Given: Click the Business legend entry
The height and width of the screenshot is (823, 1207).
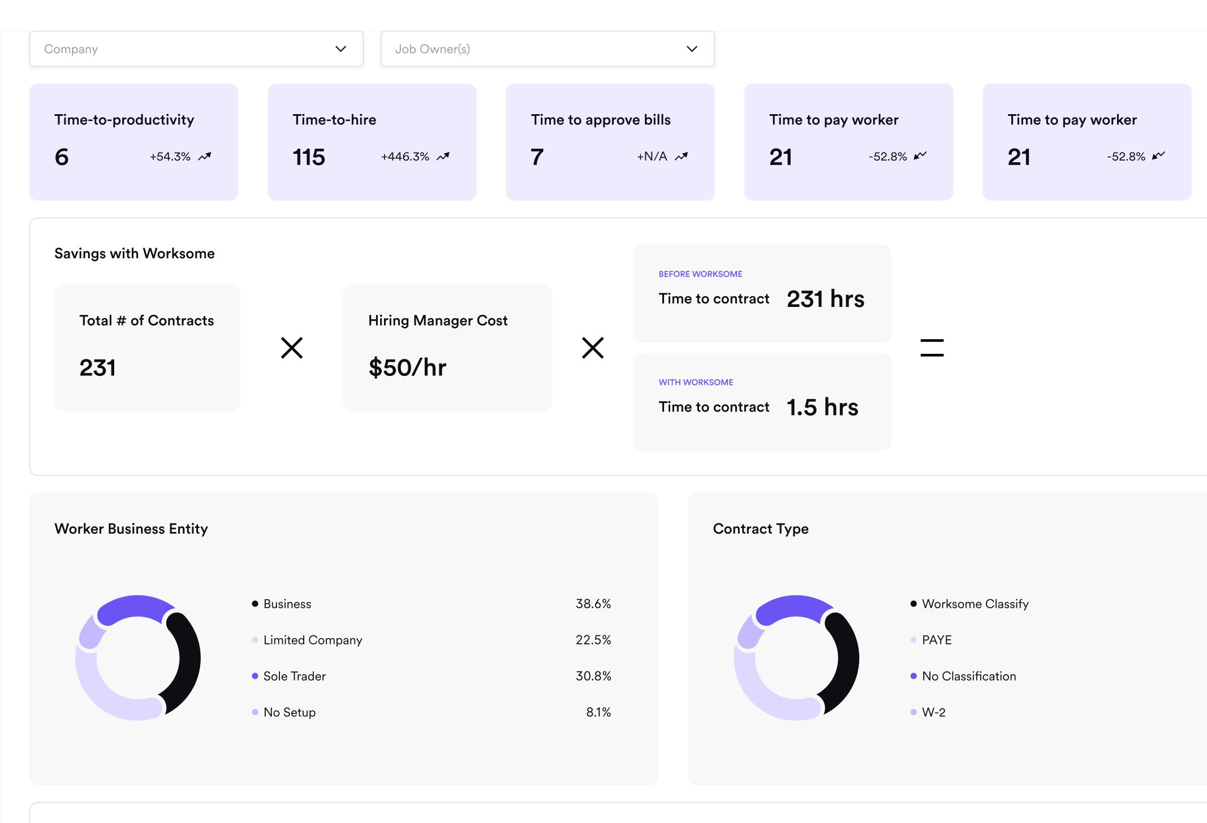Looking at the screenshot, I should 287,604.
